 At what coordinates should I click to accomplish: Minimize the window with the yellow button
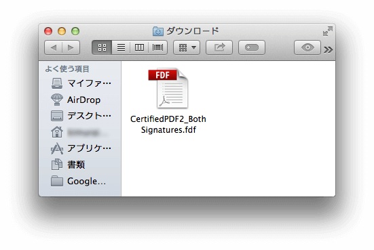[62, 31]
